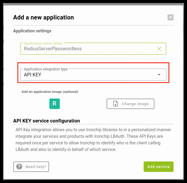Open the Need help? button
Viewport: 187px width, 183px height.
tap(31, 167)
